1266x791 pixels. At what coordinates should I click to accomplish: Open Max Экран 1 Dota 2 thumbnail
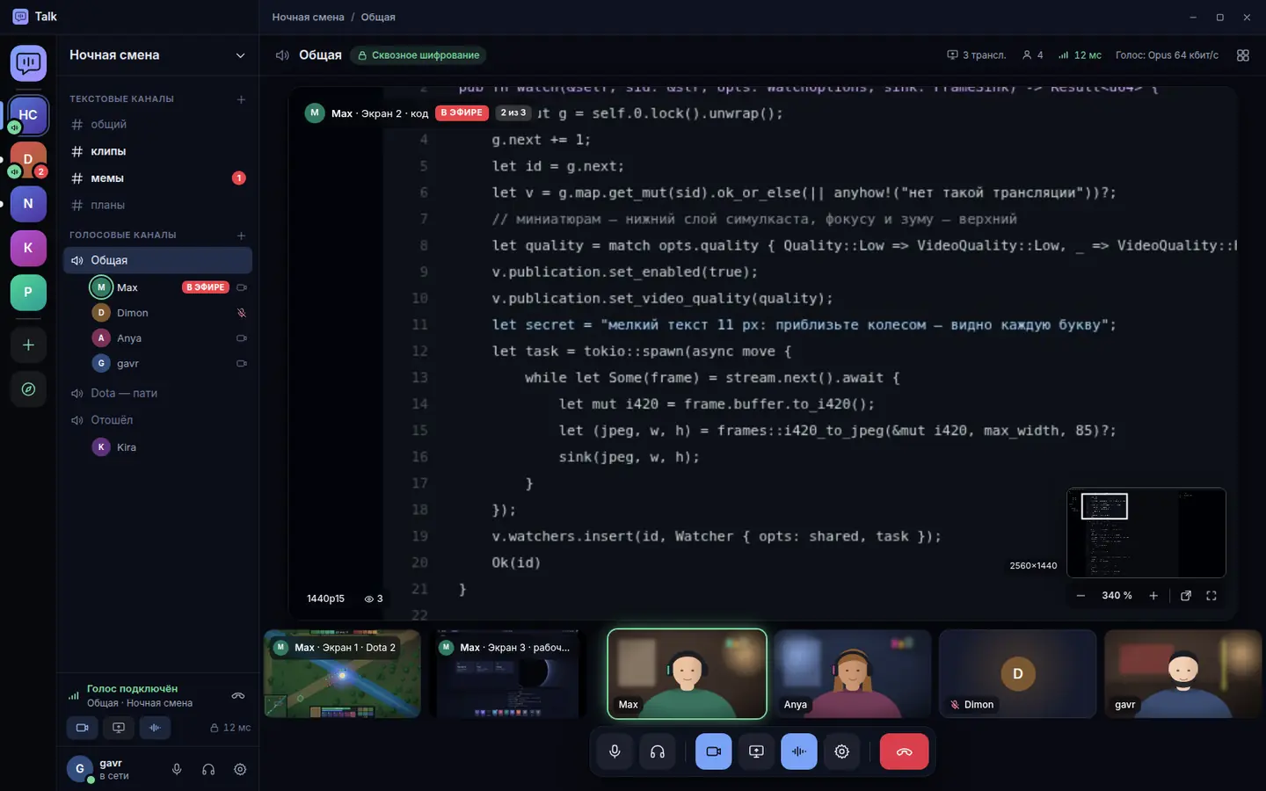(x=342, y=673)
